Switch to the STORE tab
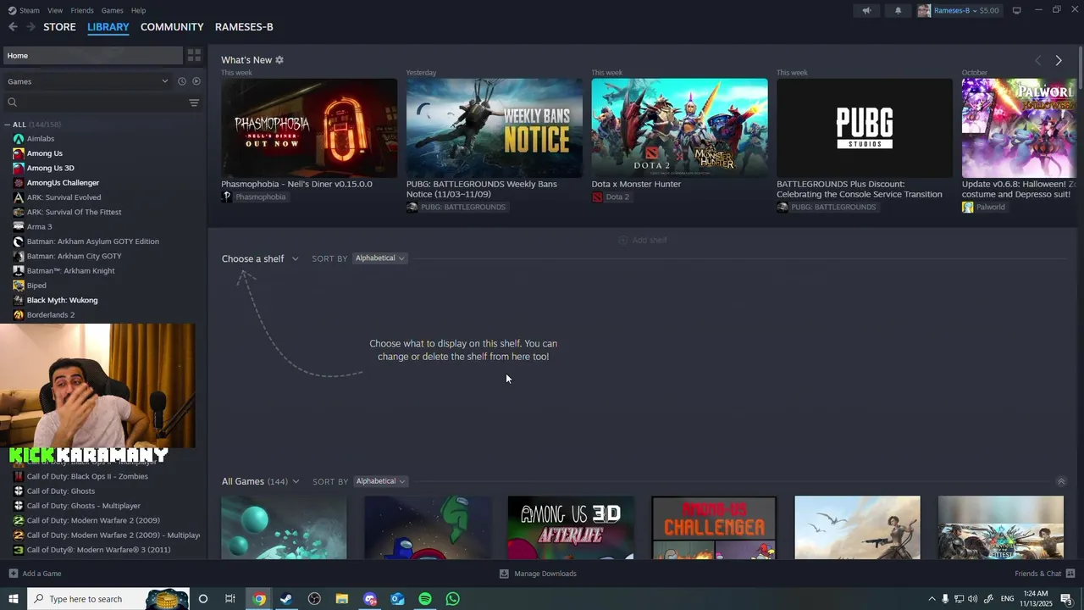This screenshot has width=1084, height=610. 59,27
